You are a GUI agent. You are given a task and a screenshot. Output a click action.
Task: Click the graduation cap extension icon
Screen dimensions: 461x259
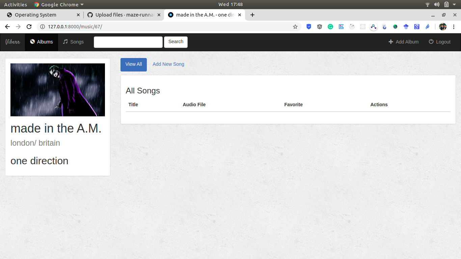click(406, 27)
